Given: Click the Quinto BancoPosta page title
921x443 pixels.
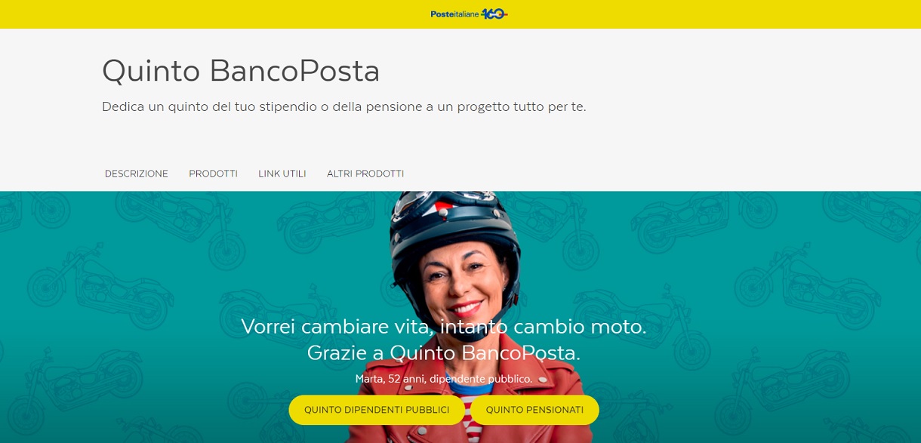Looking at the screenshot, I should (x=241, y=70).
